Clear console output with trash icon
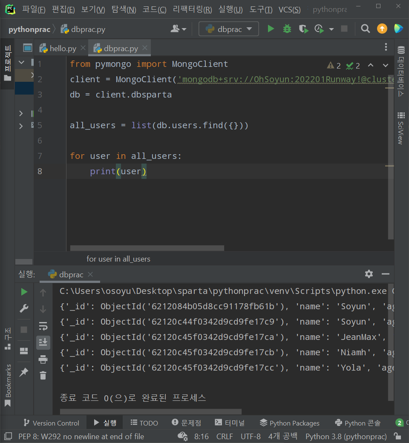This screenshot has height=443, width=409. click(x=43, y=375)
